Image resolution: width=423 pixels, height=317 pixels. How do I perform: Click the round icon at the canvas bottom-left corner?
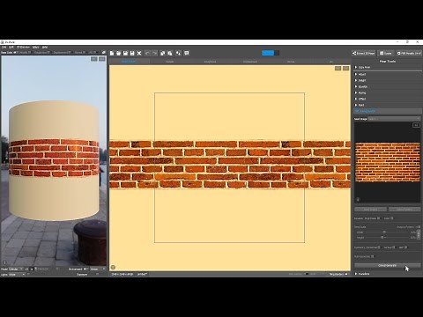click(113, 267)
